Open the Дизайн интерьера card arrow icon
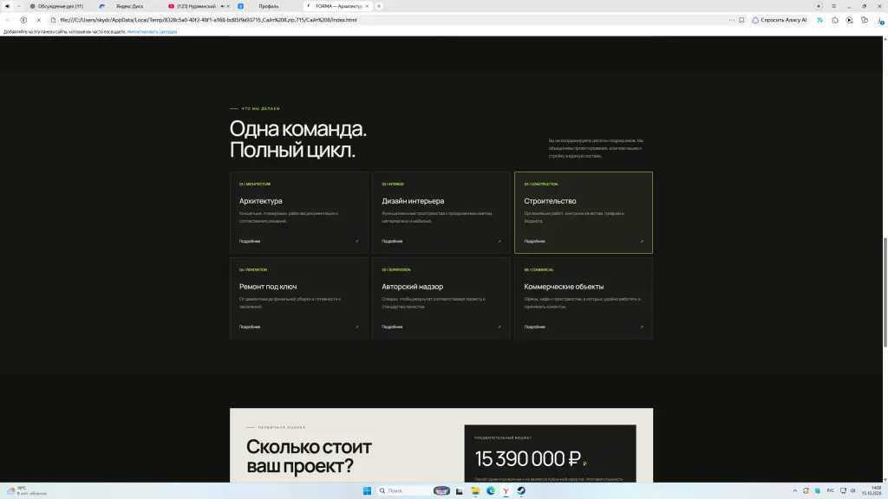The height and width of the screenshot is (499, 888). click(499, 241)
